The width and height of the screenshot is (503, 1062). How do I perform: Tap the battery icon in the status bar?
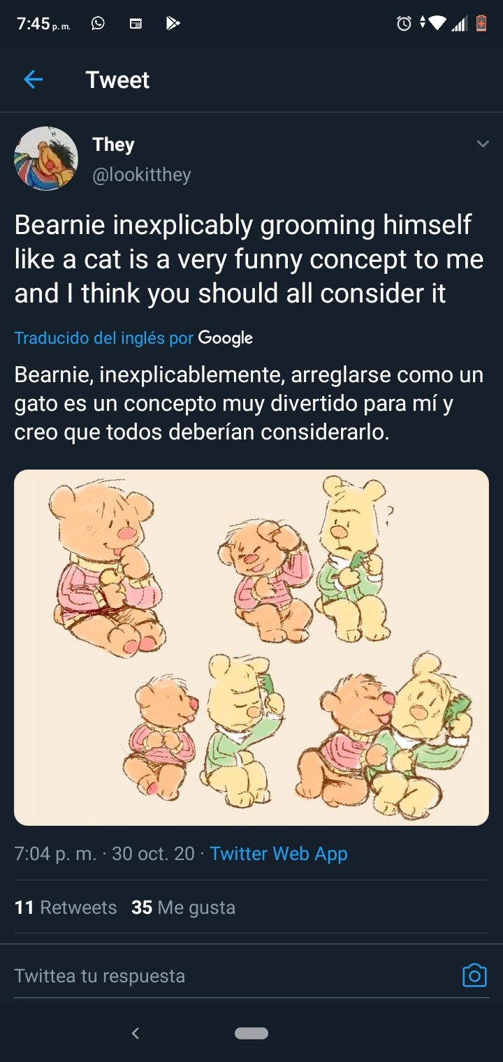tap(481, 24)
